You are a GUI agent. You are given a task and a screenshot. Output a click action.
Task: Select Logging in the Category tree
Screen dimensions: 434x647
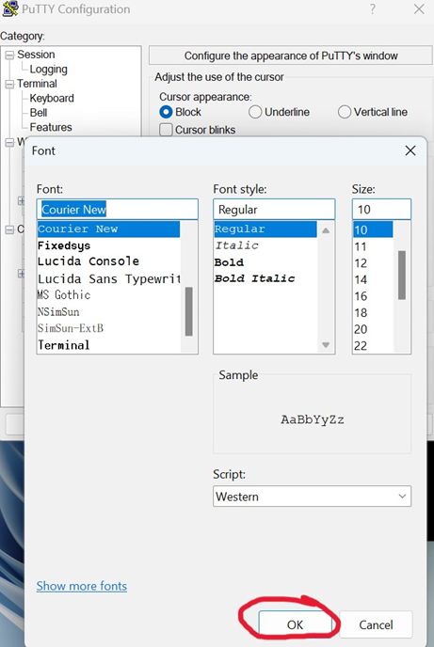(48, 70)
